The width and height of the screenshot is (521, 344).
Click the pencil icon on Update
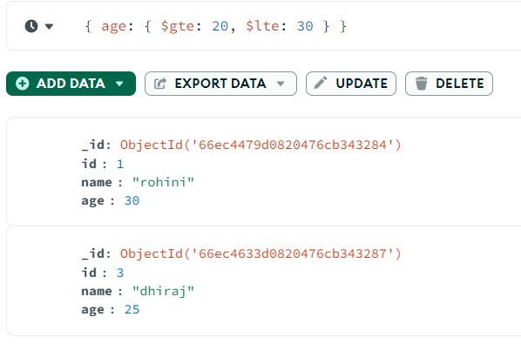[321, 83]
